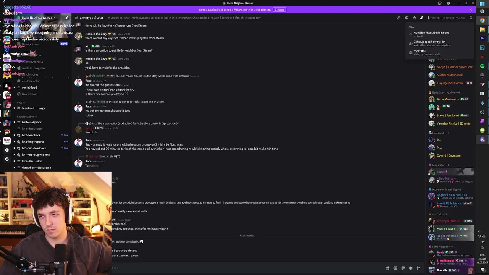
Task: Open File Explorer from taskbar
Action: 483,30
